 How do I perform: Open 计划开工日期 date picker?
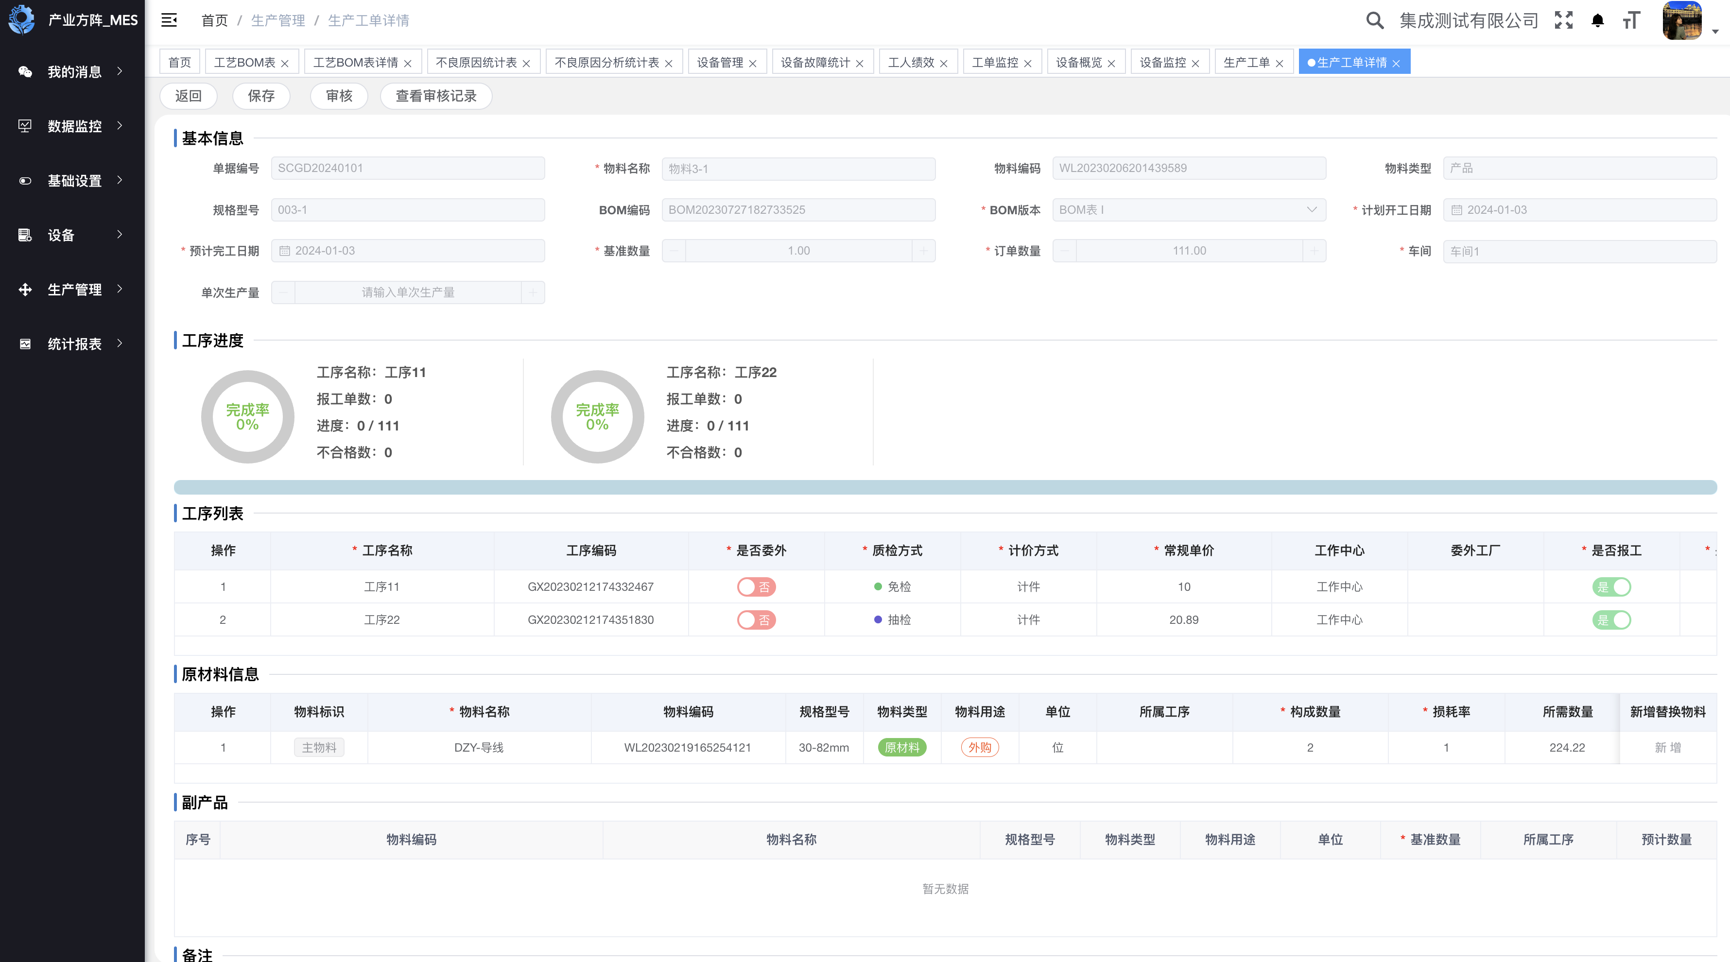coord(1579,209)
